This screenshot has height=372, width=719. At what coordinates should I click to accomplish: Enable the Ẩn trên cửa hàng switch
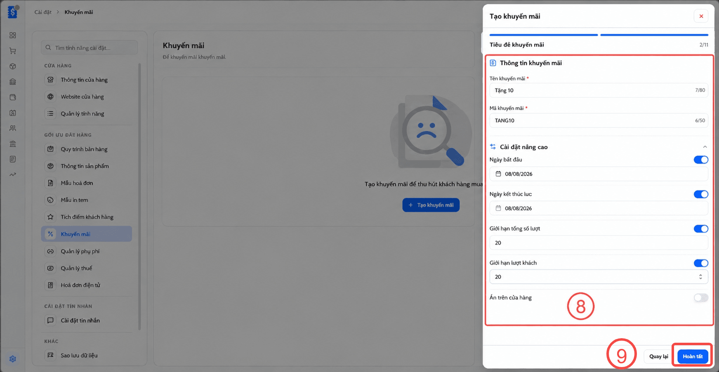(x=701, y=298)
